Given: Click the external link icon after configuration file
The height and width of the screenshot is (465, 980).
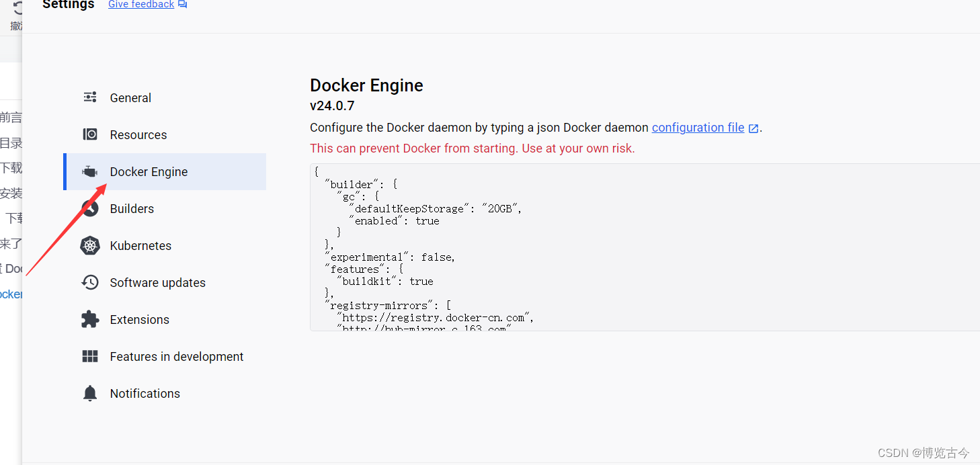Looking at the screenshot, I should (753, 128).
